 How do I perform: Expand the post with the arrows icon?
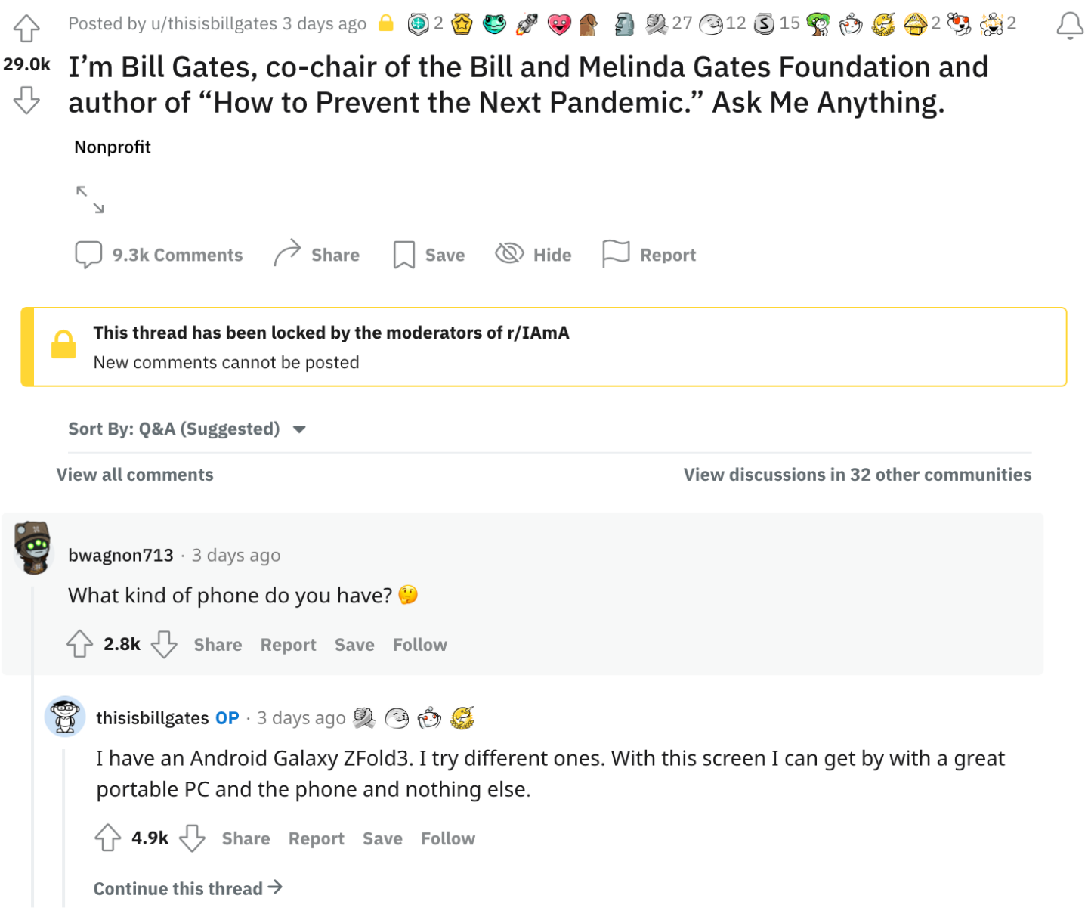(90, 200)
